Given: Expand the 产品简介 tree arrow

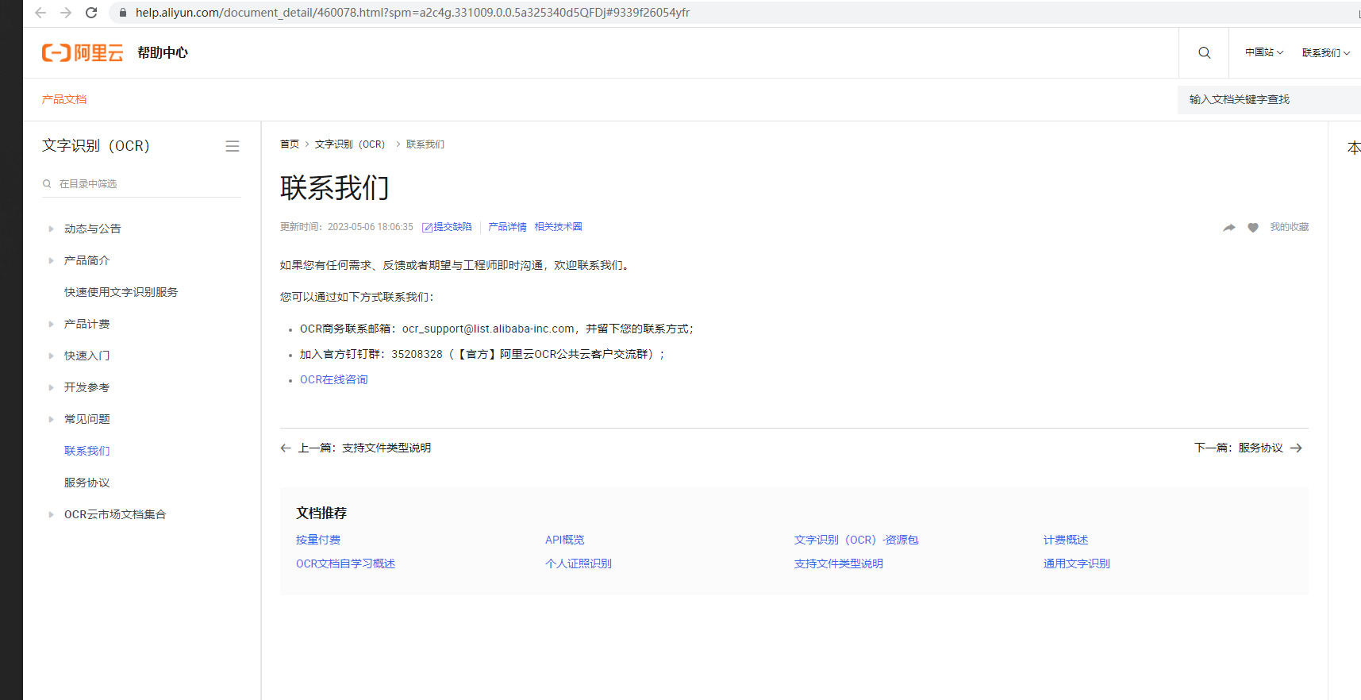Looking at the screenshot, I should point(51,260).
